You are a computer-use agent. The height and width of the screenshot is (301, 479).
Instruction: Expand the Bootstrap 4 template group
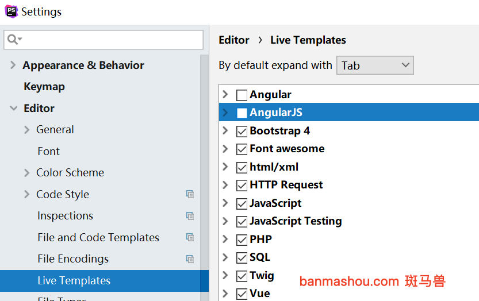coord(225,130)
